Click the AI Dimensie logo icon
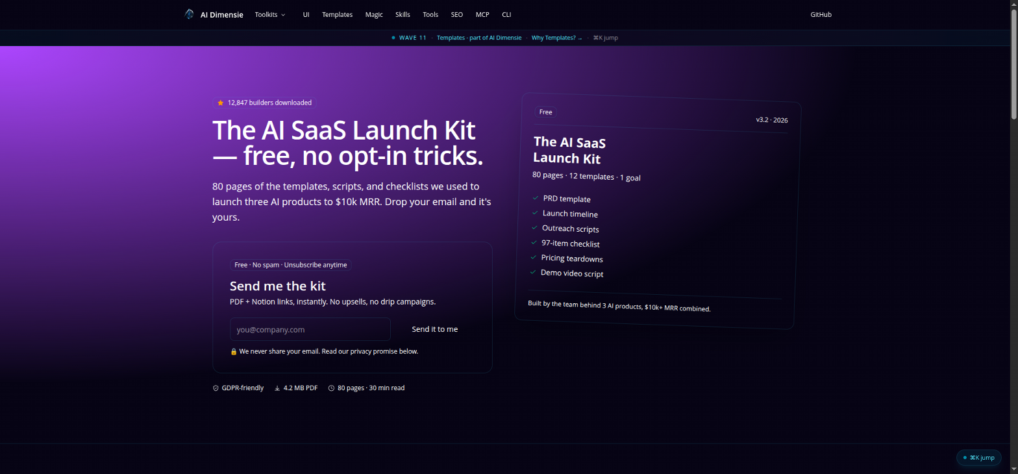1018x474 pixels. [189, 14]
